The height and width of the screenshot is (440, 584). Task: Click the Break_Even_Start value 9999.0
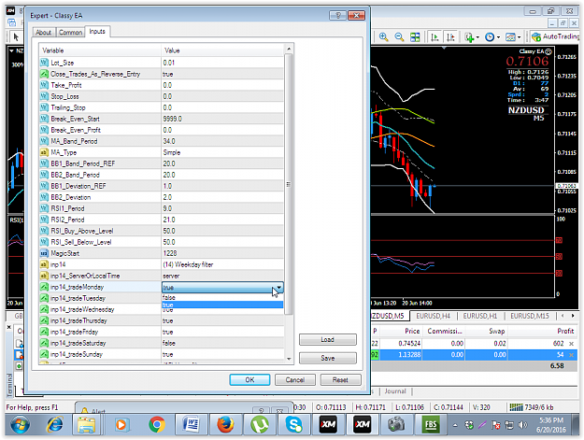[x=222, y=119]
